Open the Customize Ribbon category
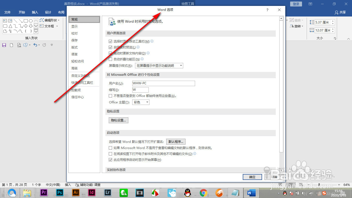 coord(84,76)
